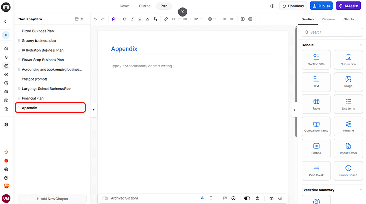This screenshot has width=366, height=204.
Task: Switch to the Cover tab
Action: (x=124, y=6)
